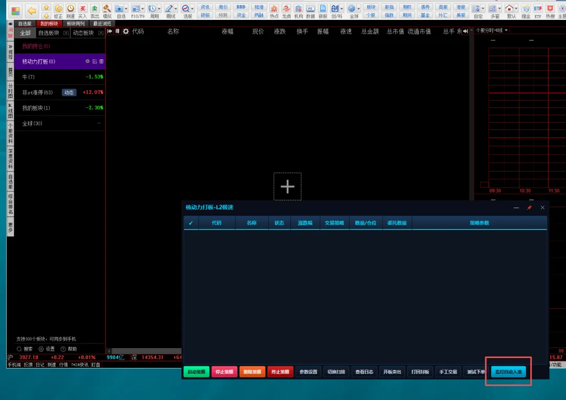Expand the 画线 dropdown arrow

click(176, 9)
